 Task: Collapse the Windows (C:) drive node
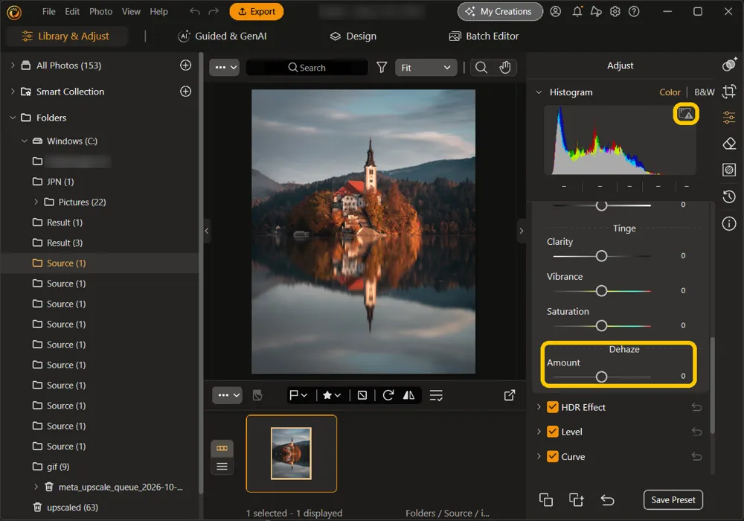pos(25,141)
